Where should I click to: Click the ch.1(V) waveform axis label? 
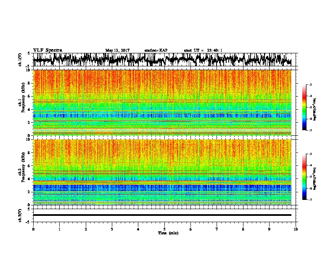tap(20, 60)
